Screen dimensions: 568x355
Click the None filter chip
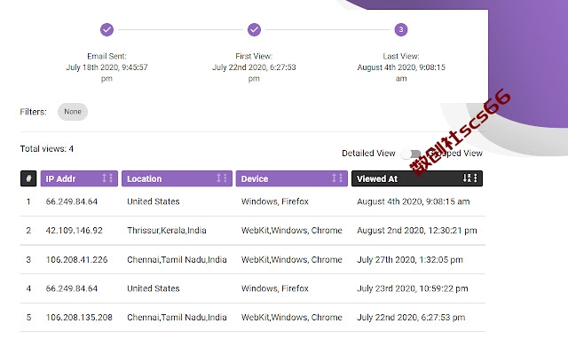(x=73, y=112)
